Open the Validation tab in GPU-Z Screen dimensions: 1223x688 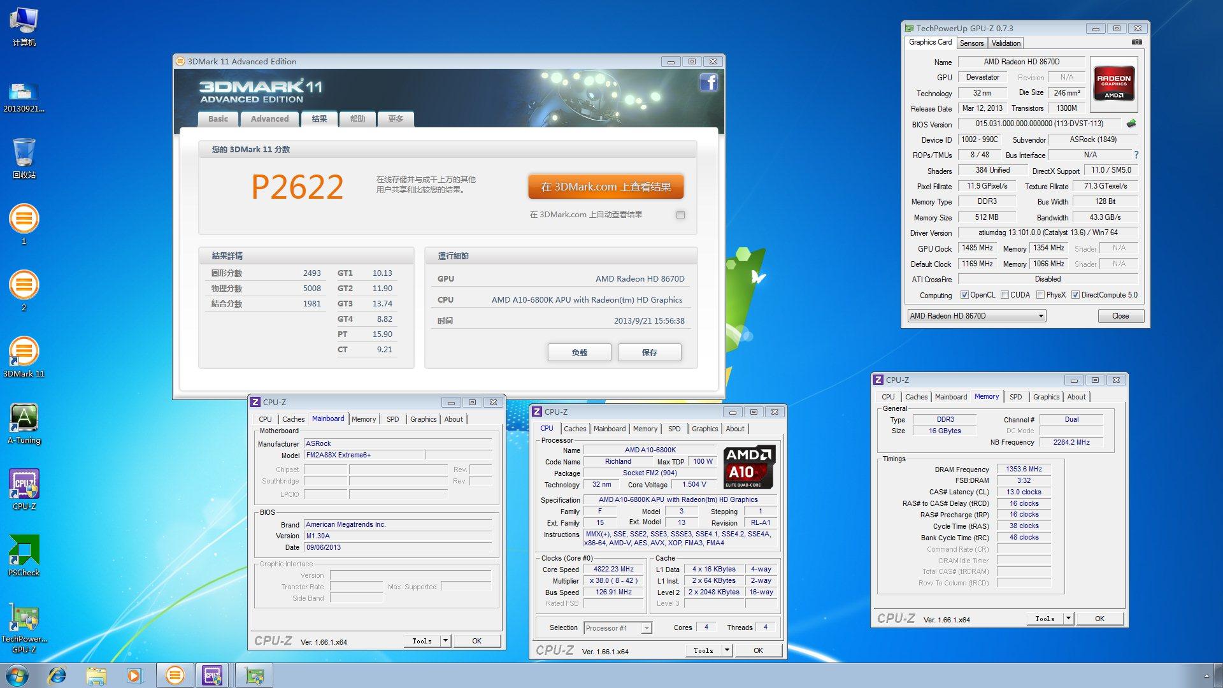(1006, 43)
